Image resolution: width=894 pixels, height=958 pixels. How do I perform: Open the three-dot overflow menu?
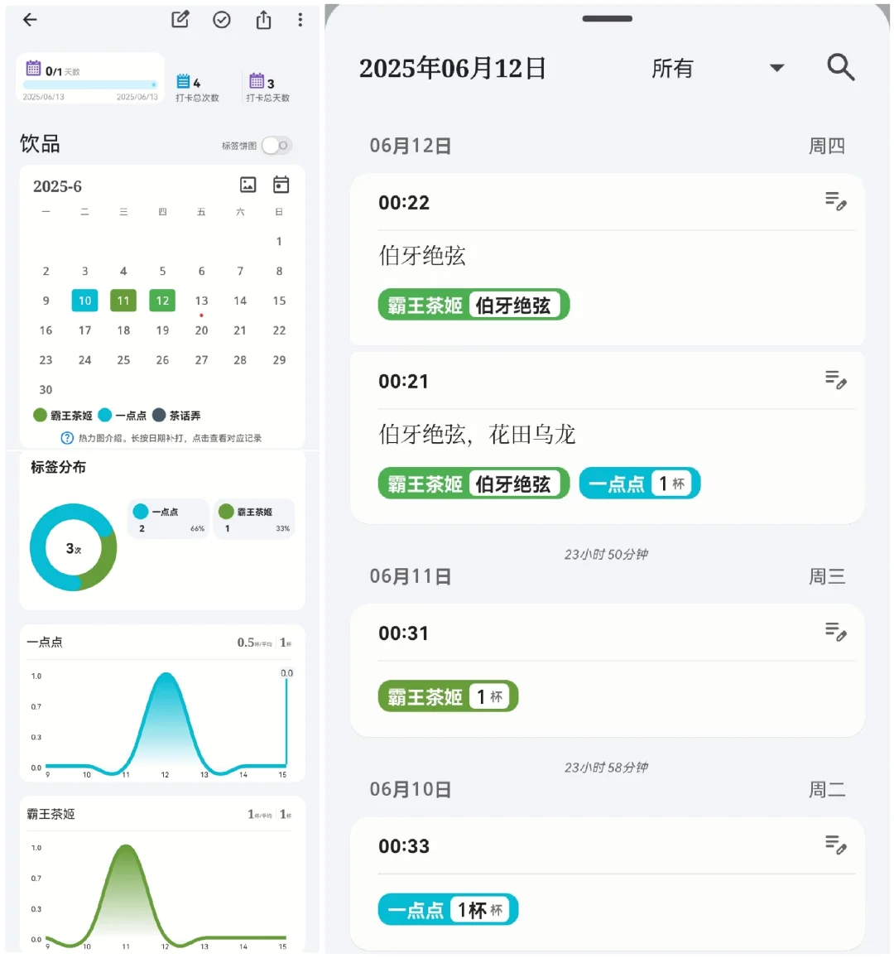point(300,20)
